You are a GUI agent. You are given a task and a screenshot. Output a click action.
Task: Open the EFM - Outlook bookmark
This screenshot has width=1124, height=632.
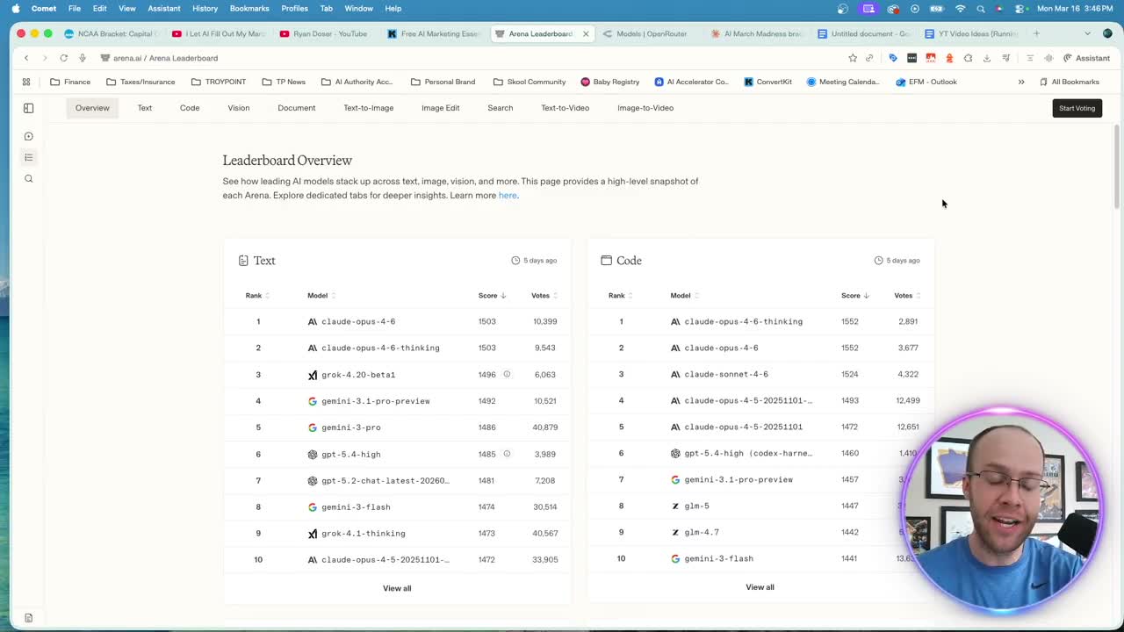tap(926, 82)
